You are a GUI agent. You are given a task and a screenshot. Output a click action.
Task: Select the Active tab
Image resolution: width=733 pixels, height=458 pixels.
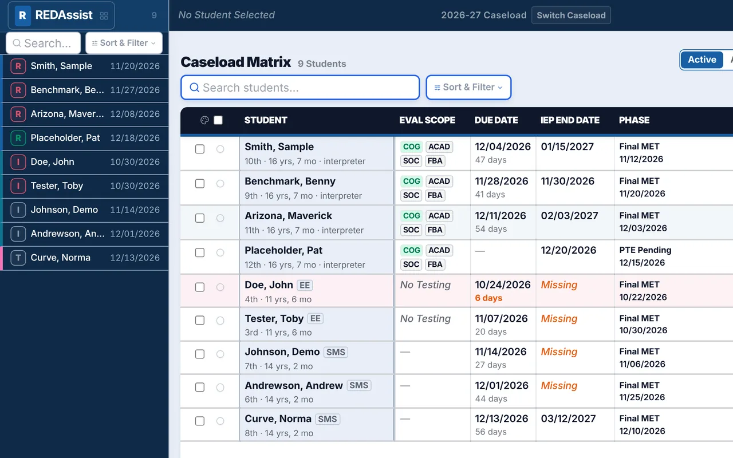point(702,60)
